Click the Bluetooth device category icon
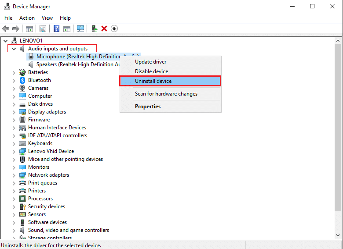 point(22,80)
